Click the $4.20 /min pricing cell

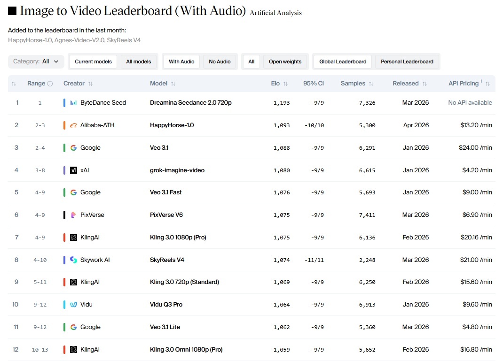tap(477, 170)
